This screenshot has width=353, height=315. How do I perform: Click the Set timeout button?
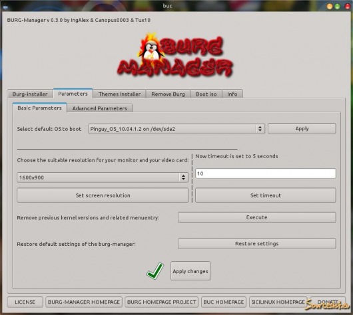tap(266, 195)
